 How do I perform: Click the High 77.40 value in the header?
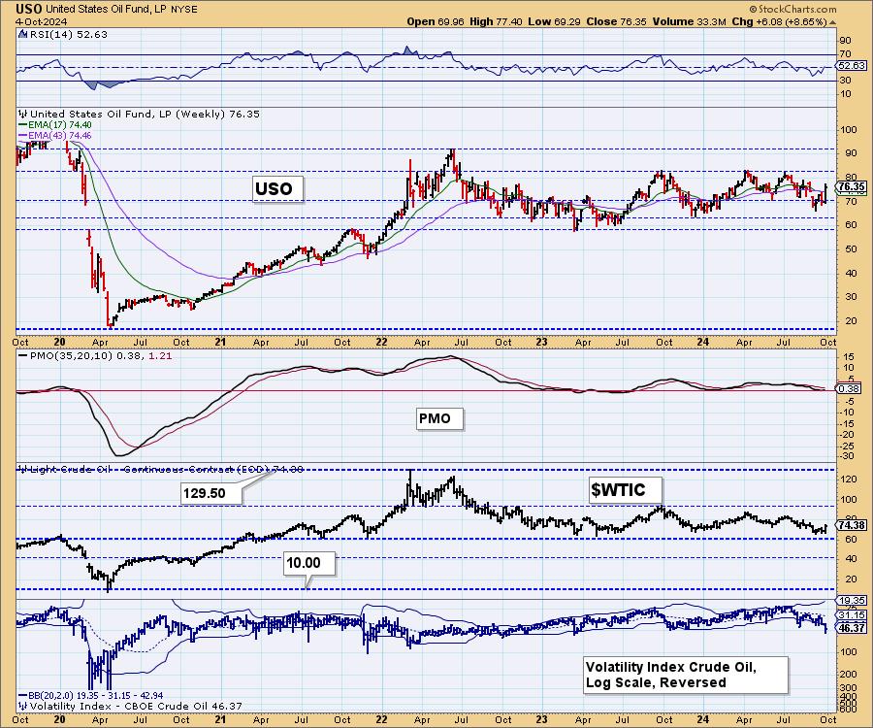coord(496,21)
